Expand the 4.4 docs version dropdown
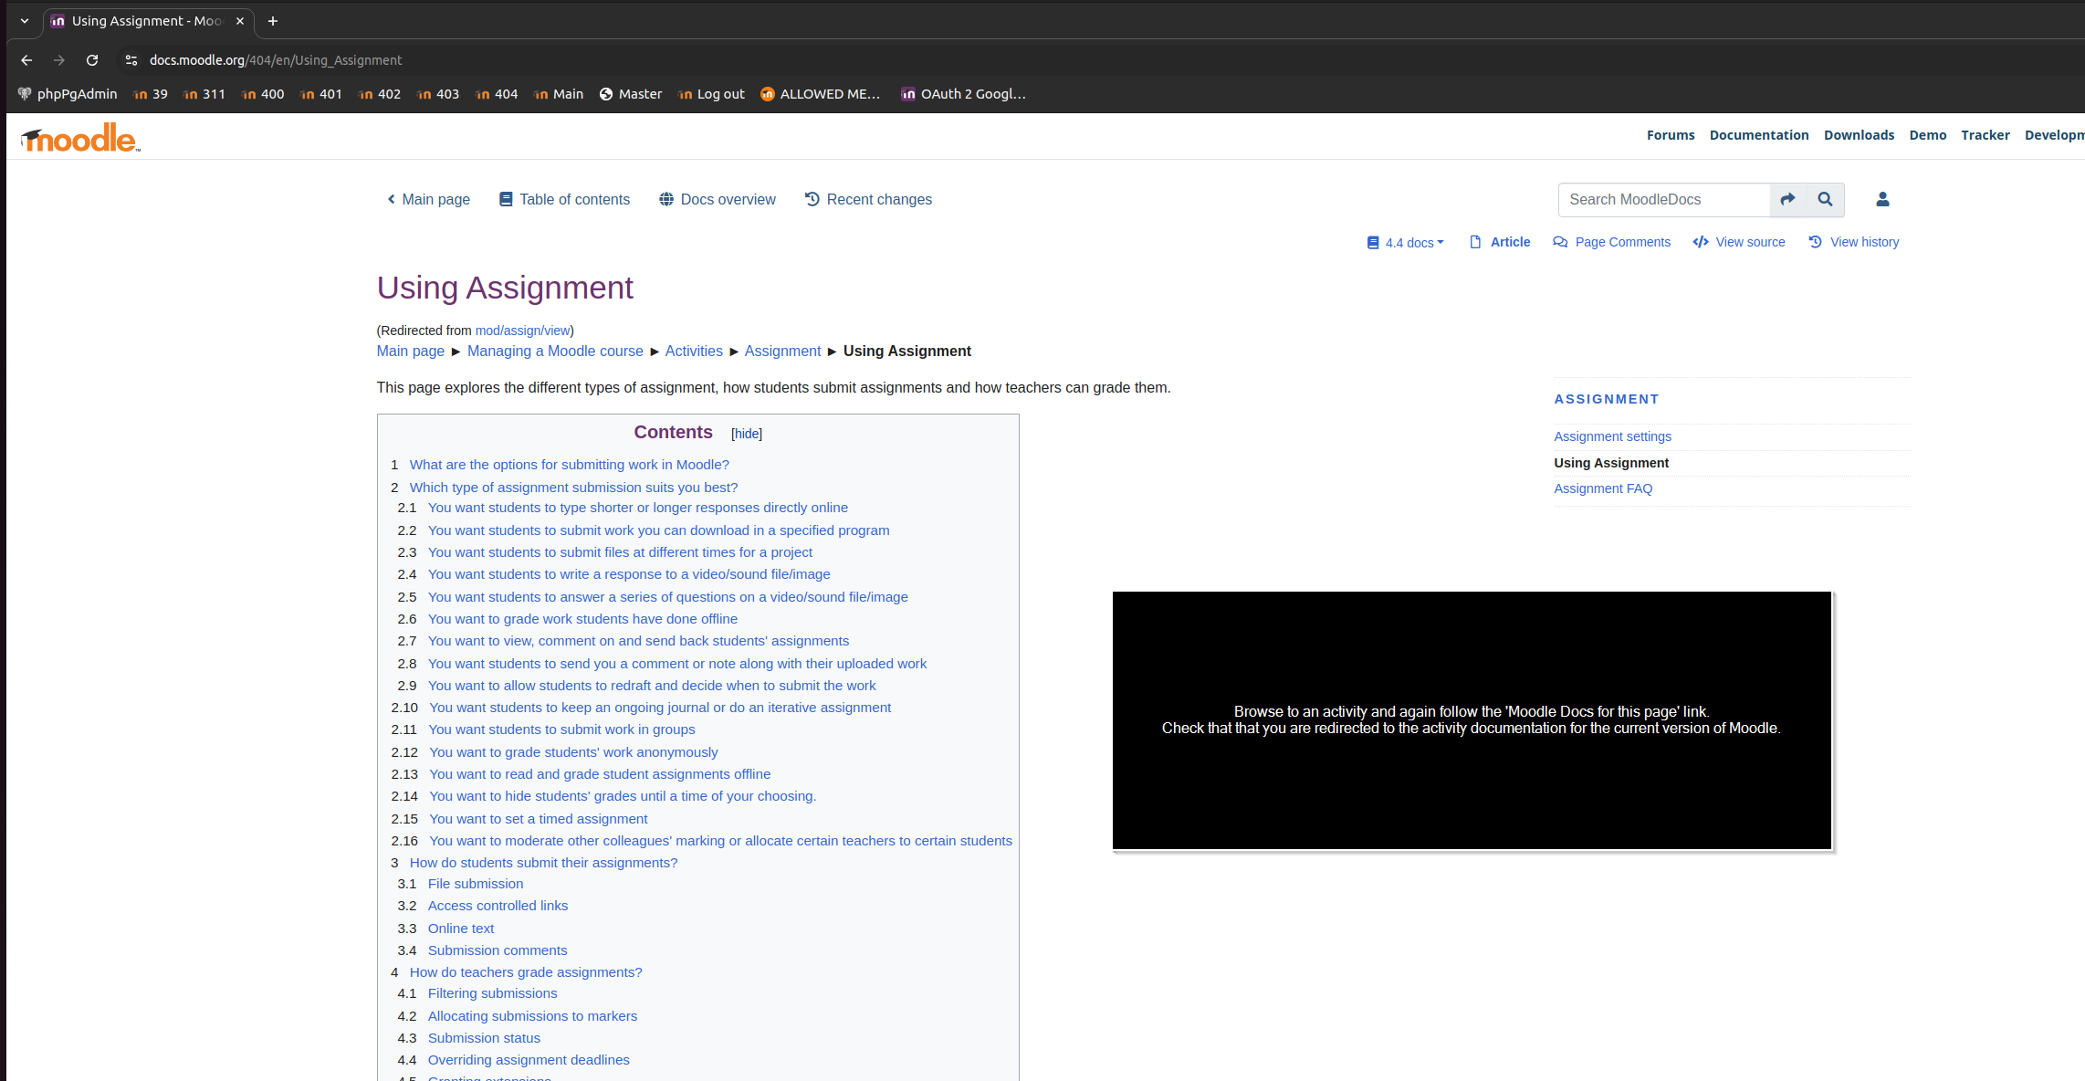 tap(1406, 242)
